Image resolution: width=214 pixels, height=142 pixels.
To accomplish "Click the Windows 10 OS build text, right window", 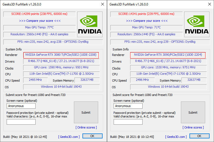I will 168,87.
